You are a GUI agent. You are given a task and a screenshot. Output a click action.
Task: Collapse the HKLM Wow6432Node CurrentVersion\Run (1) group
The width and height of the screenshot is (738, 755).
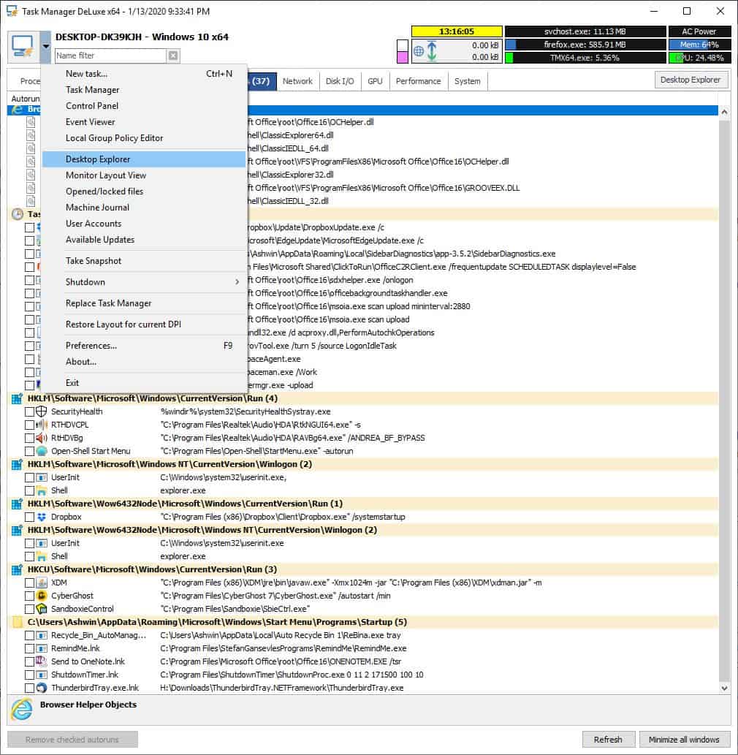[17, 504]
